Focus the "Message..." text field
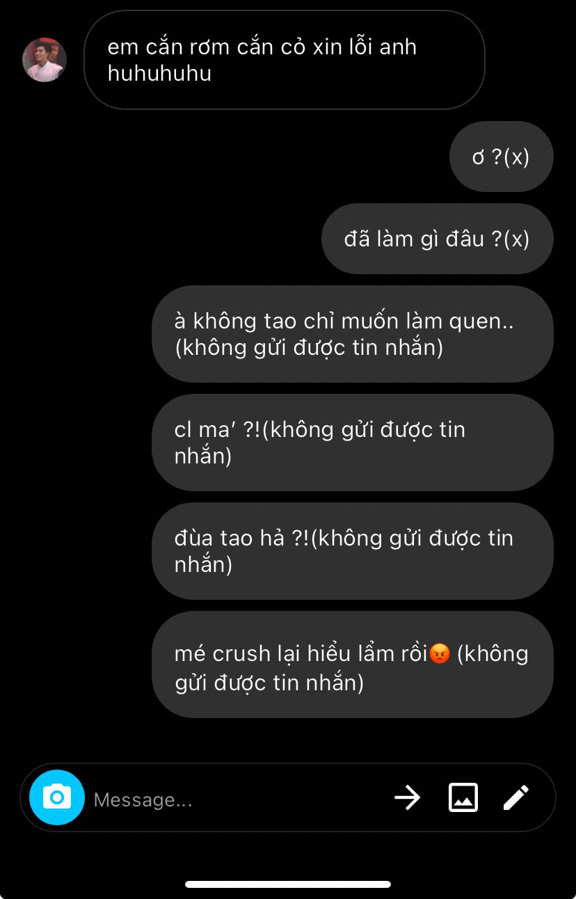Viewport: 576px width, 899px height. click(x=237, y=799)
